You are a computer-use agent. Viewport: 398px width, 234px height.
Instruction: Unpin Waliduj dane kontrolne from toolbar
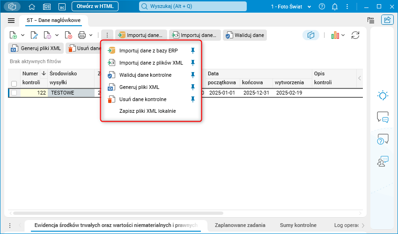click(x=192, y=75)
